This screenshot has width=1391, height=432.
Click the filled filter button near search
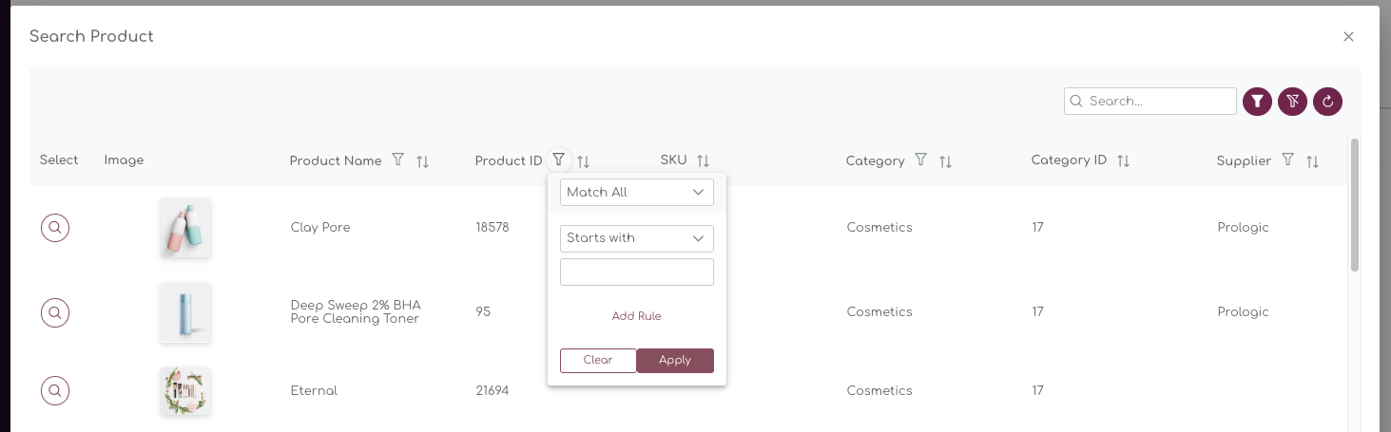click(x=1257, y=101)
